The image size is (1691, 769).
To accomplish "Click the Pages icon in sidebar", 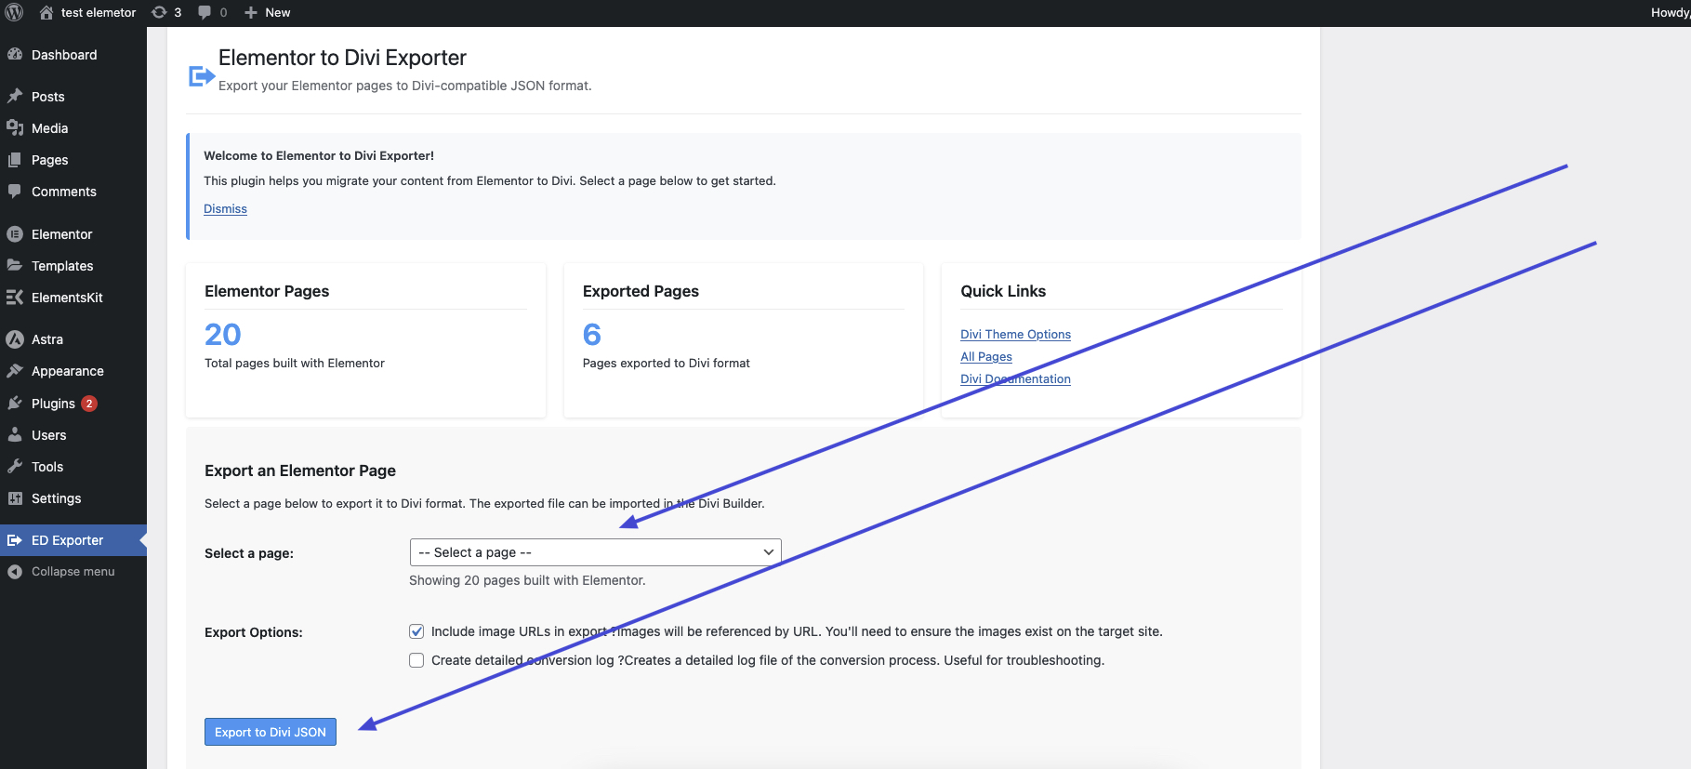I will click(x=15, y=159).
